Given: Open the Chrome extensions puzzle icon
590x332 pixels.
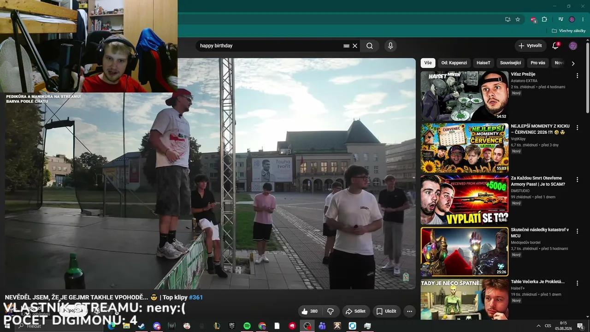Looking at the screenshot, I should [544, 19].
